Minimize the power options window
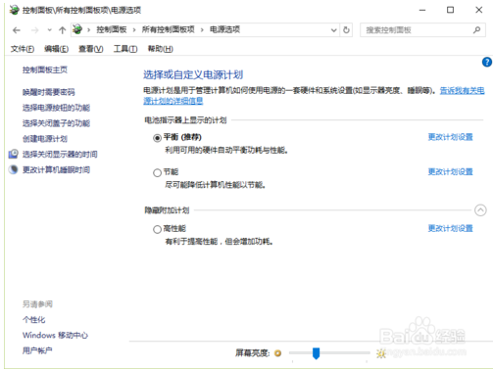This screenshot has width=493, height=369. pyautogui.click(x=422, y=10)
